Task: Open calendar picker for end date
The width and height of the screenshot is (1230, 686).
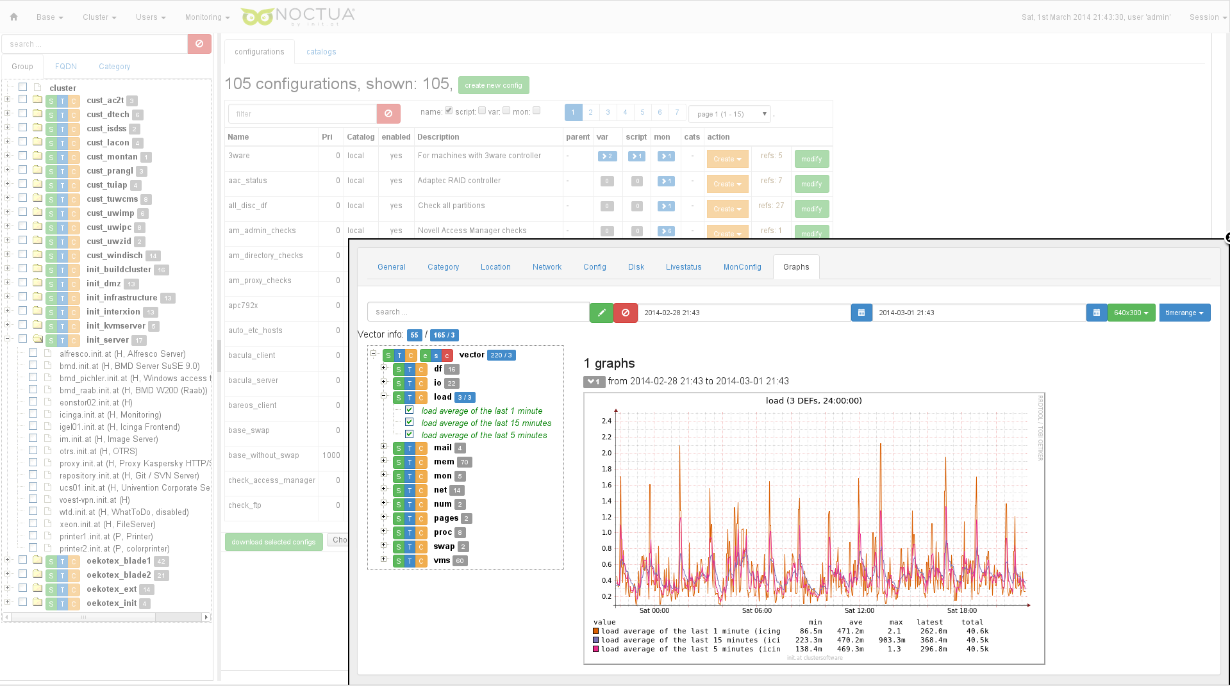Action: coord(1097,313)
